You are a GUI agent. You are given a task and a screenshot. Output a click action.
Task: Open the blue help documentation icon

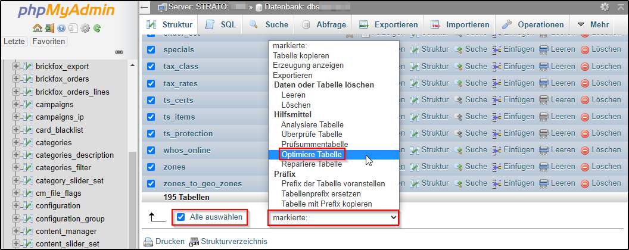tap(61, 29)
